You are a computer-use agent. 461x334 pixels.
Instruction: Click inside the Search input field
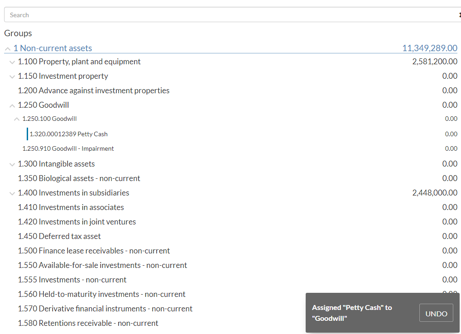[181, 14]
